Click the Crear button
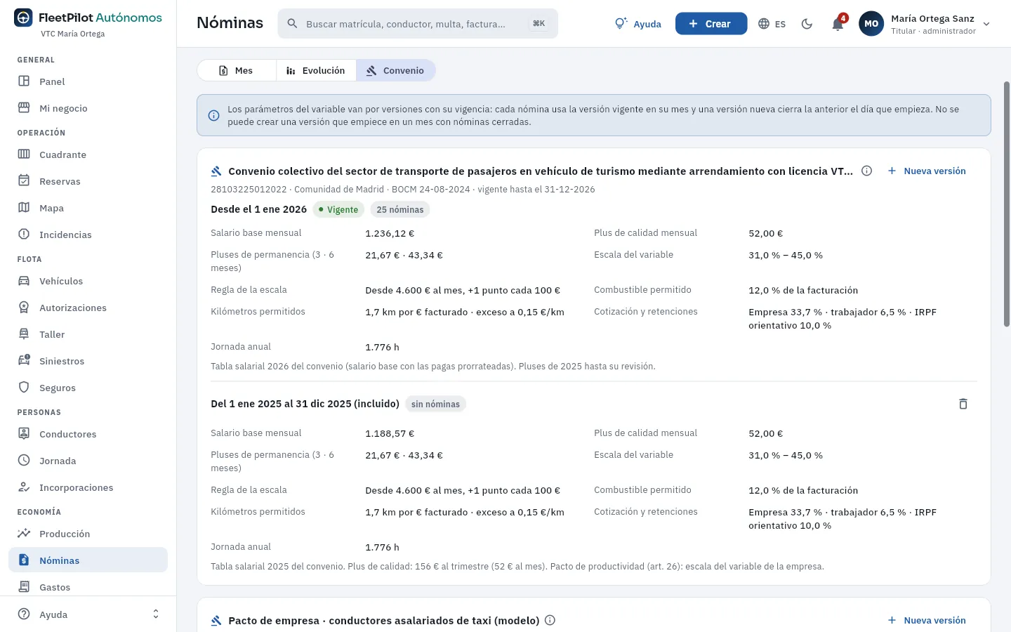 711,24
